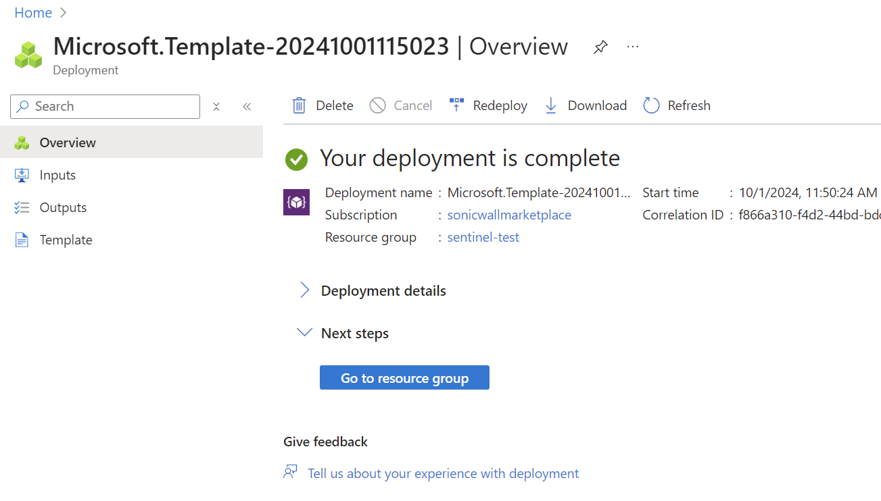Screen dimensions: 881x501
Task: Click the breadcrumb chevron after Home
Action: 63,13
